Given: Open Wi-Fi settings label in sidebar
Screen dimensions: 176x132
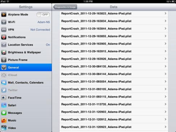Looking at the screenshot, I should [x=12, y=22].
